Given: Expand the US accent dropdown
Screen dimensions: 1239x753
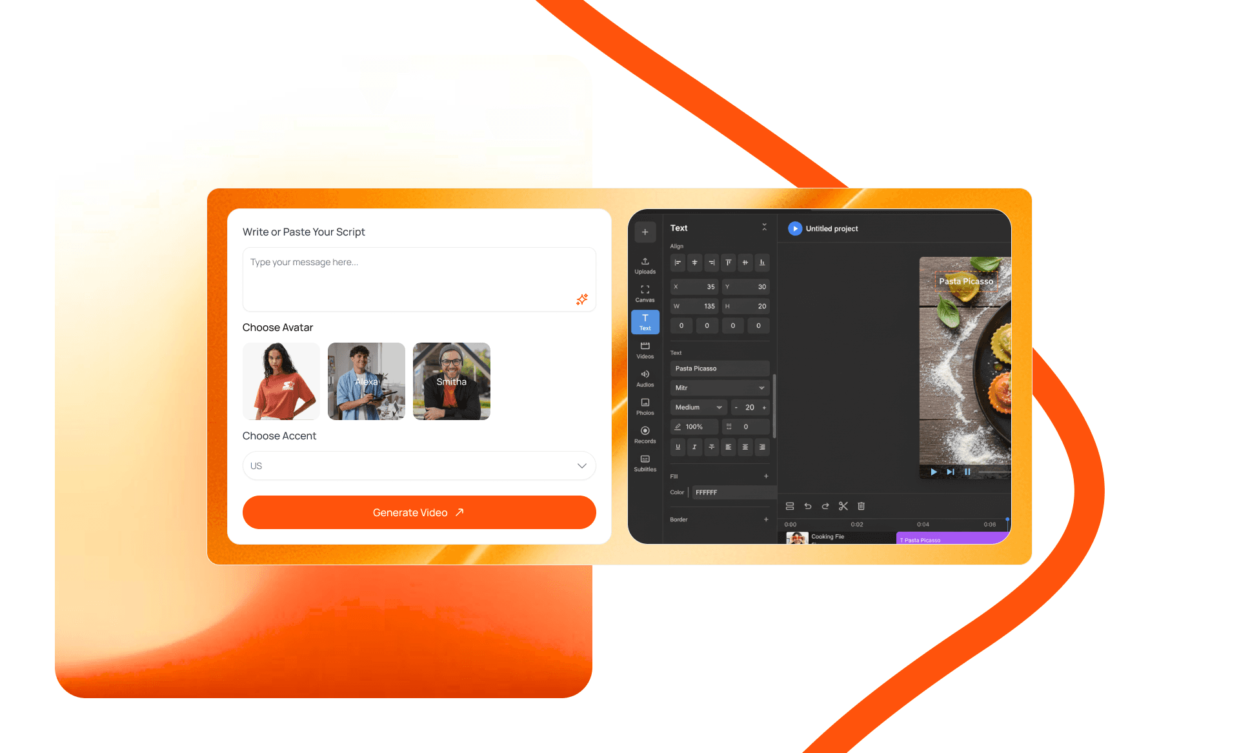Looking at the screenshot, I should coord(419,466).
